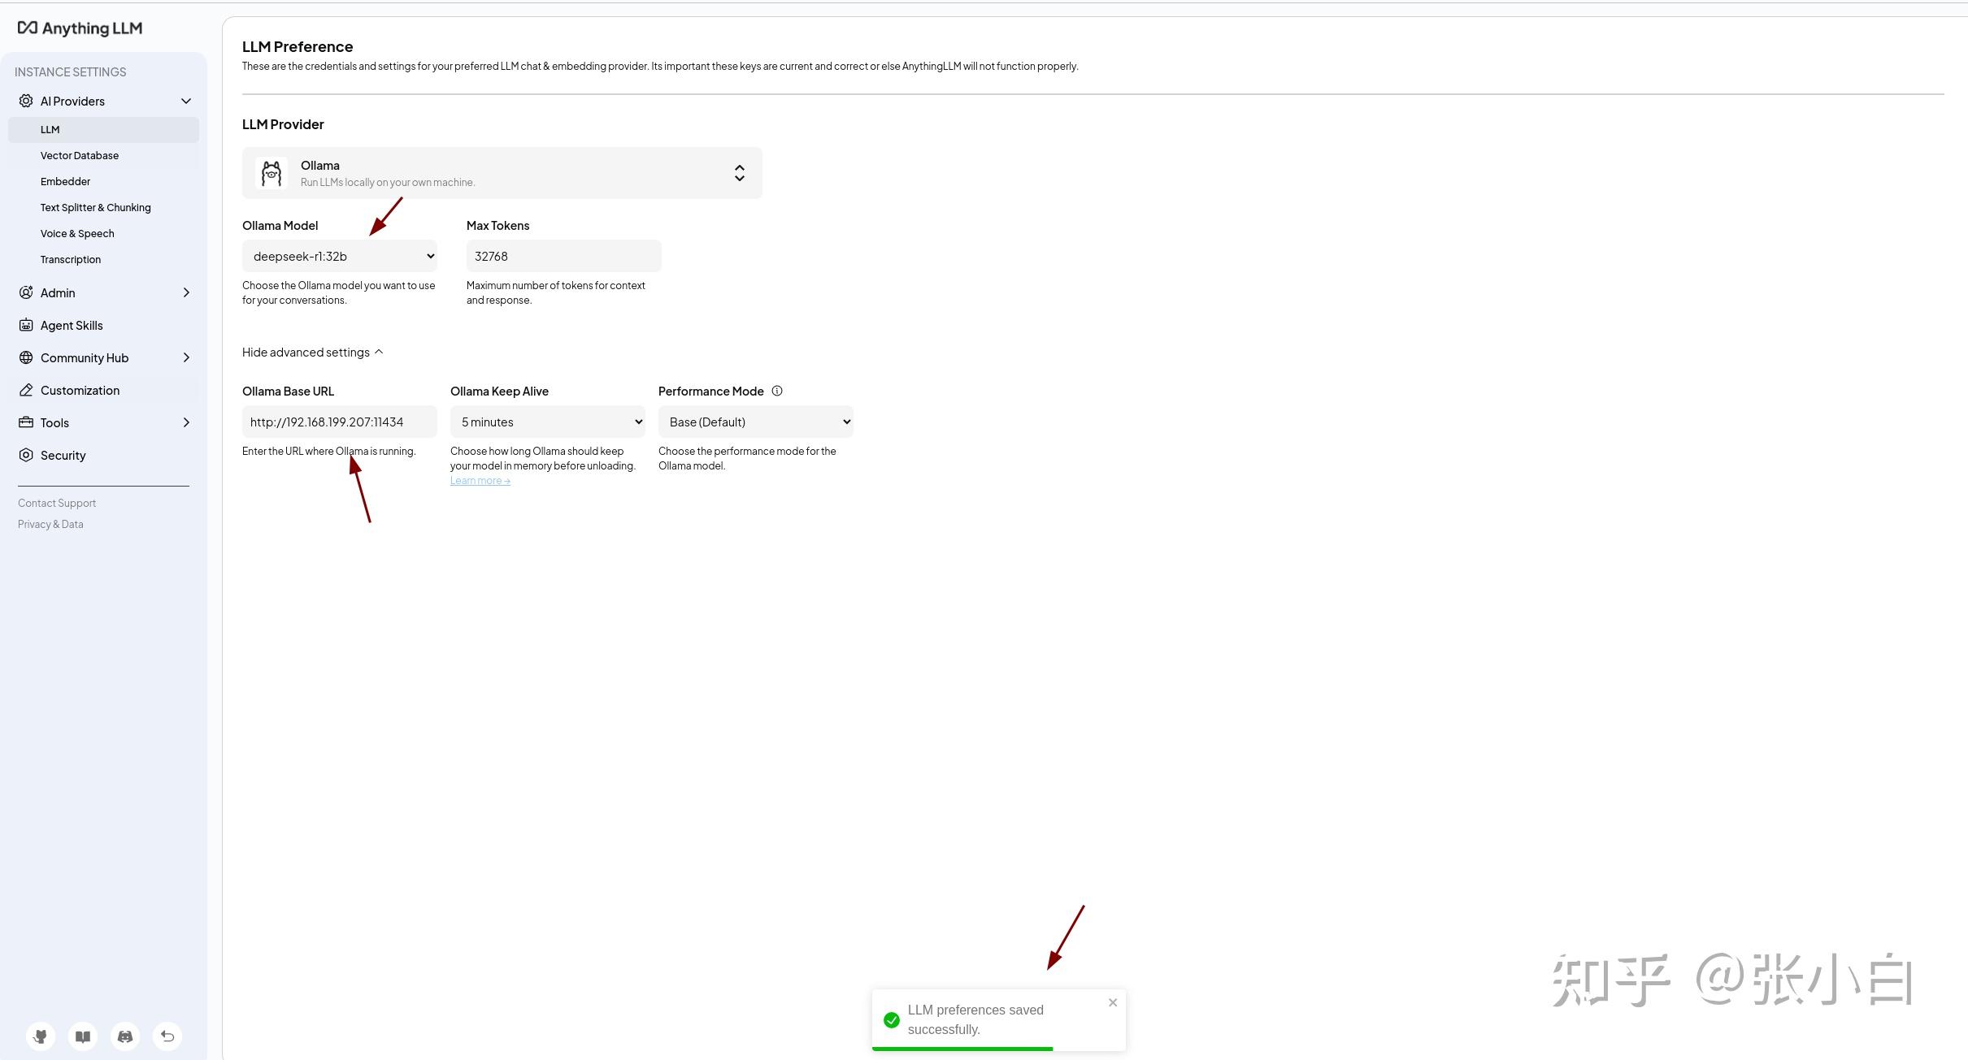
Task: Open Embedder settings
Action: click(65, 182)
